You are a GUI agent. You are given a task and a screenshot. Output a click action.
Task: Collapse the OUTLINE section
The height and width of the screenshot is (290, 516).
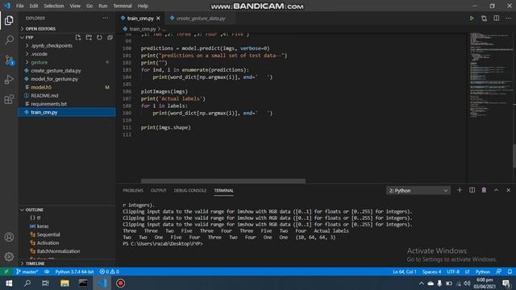pyautogui.click(x=34, y=209)
